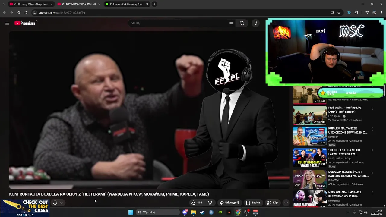
Task: Open Chrome profile avatar
Action: click(x=374, y=13)
